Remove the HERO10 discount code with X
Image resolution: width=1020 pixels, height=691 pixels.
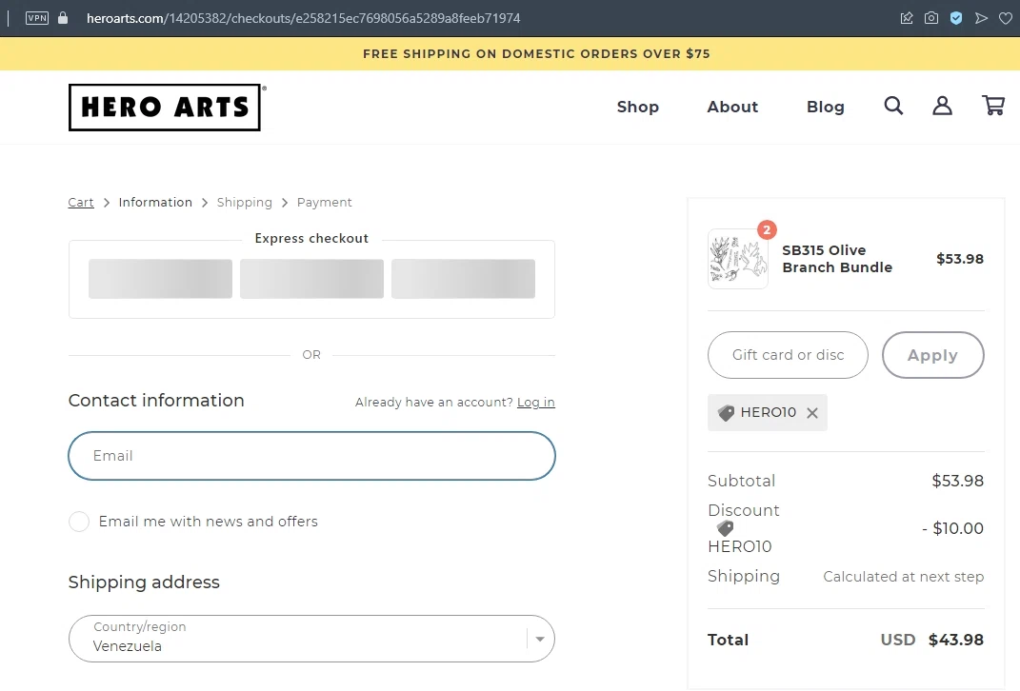click(x=811, y=413)
